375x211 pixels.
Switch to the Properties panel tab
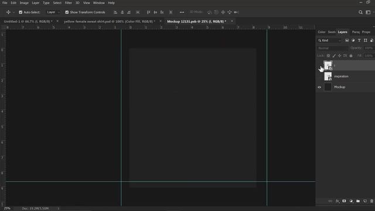[366, 32]
